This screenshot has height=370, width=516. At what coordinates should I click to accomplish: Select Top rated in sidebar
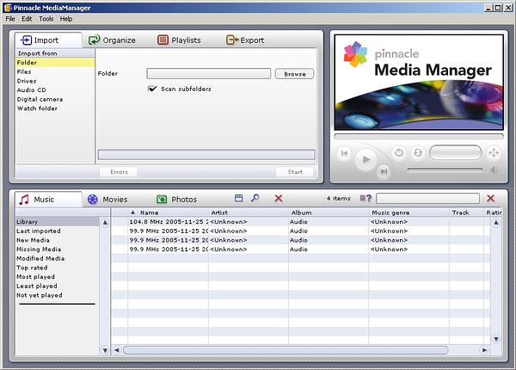coord(58,268)
